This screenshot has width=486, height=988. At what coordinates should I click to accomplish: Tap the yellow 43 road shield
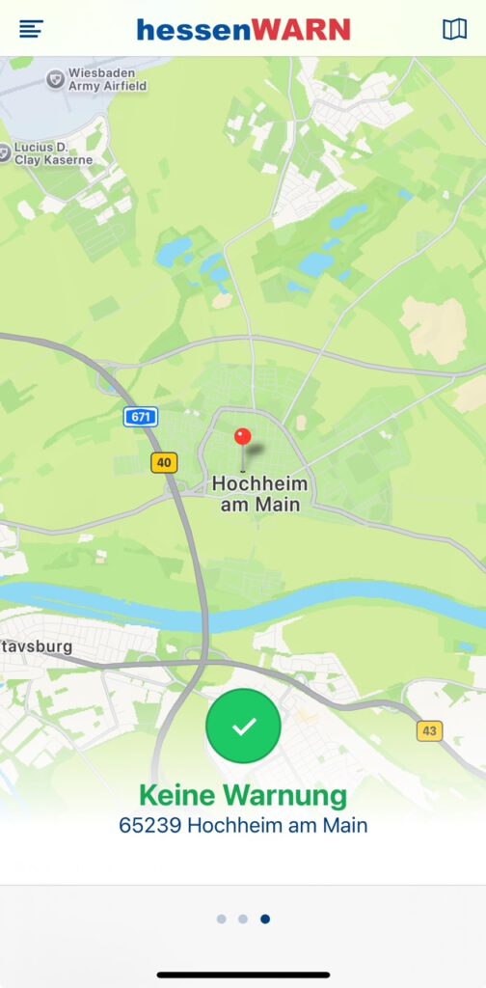click(x=429, y=731)
